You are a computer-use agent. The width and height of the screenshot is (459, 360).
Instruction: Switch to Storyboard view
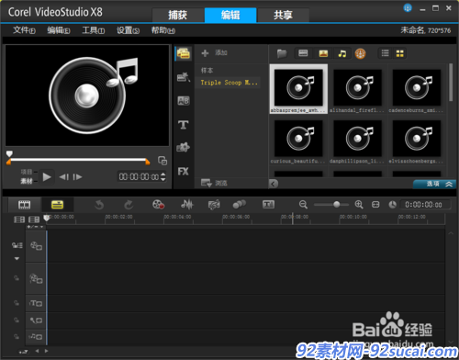click(25, 205)
